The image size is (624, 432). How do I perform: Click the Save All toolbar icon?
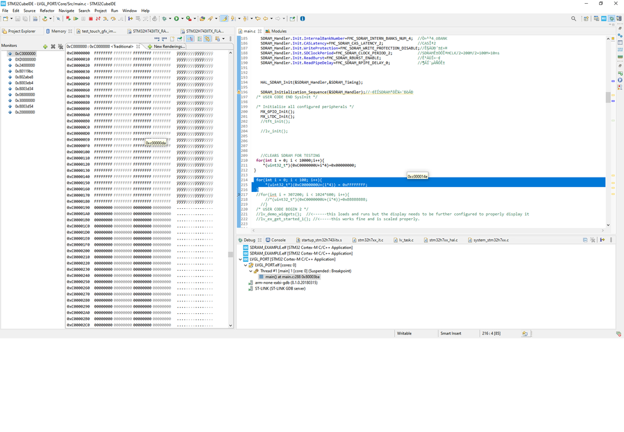point(25,19)
